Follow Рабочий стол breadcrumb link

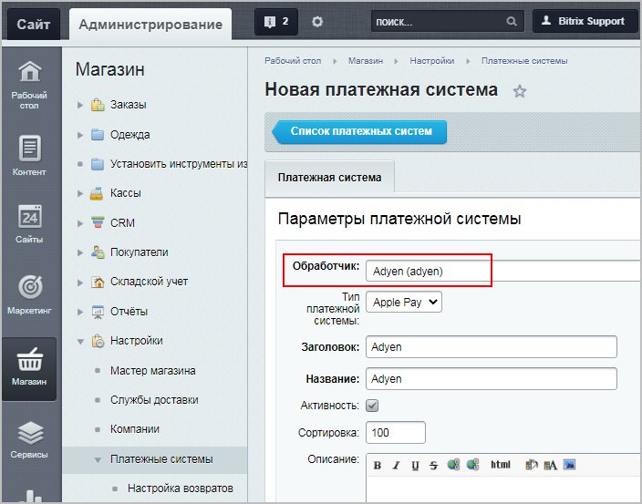pyautogui.click(x=293, y=61)
